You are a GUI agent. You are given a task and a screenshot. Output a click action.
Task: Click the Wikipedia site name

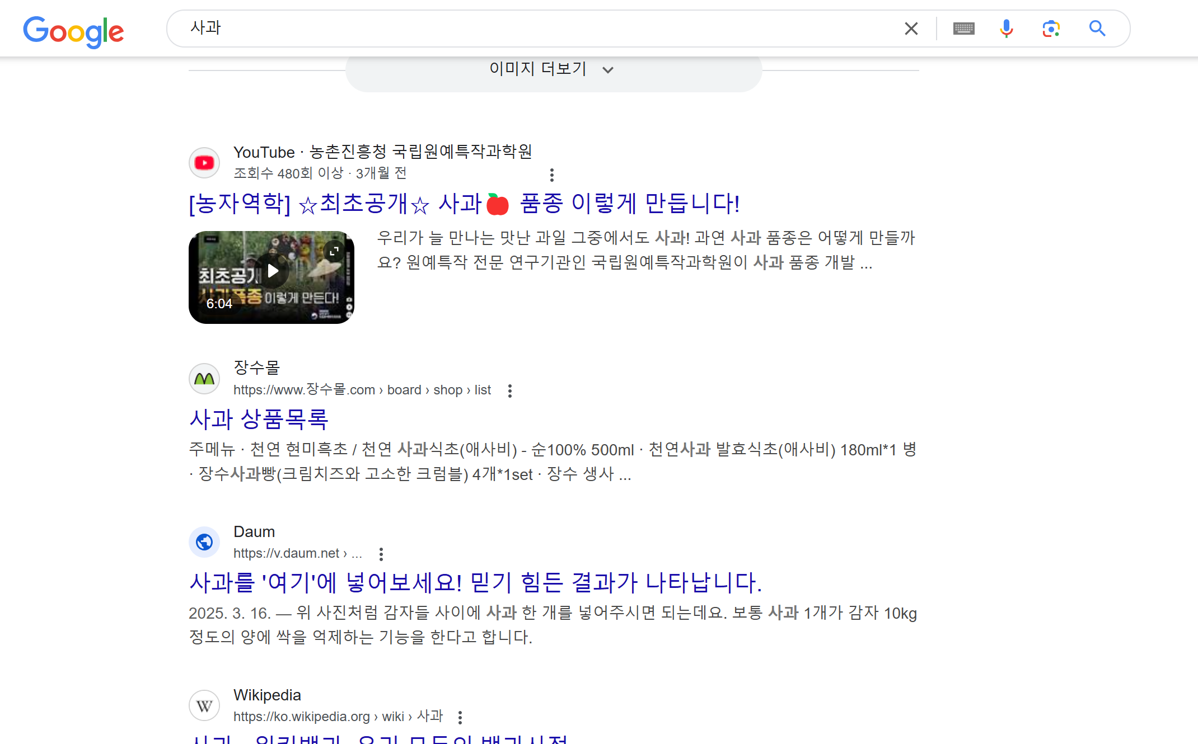click(267, 695)
